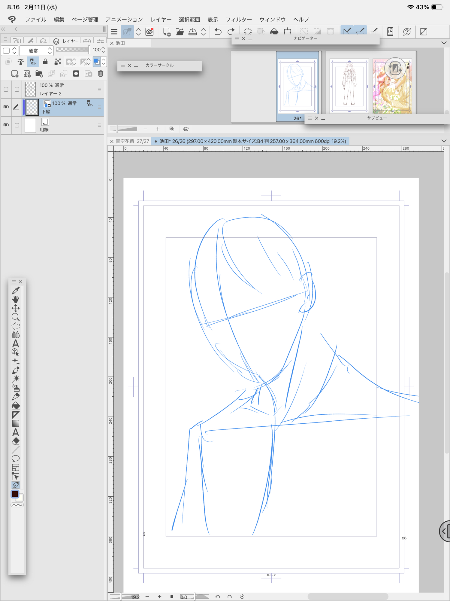The width and height of the screenshot is (450, 601).
Task: Delete layer with the trash icon
Action: pos(101,74)
